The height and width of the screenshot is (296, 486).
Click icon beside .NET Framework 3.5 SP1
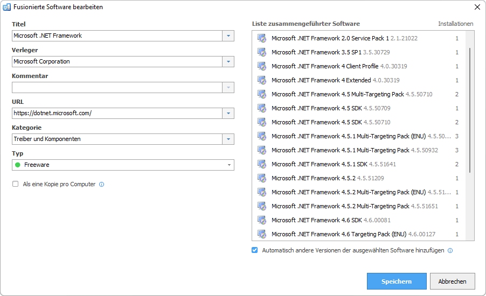click(x=262, y=52)
